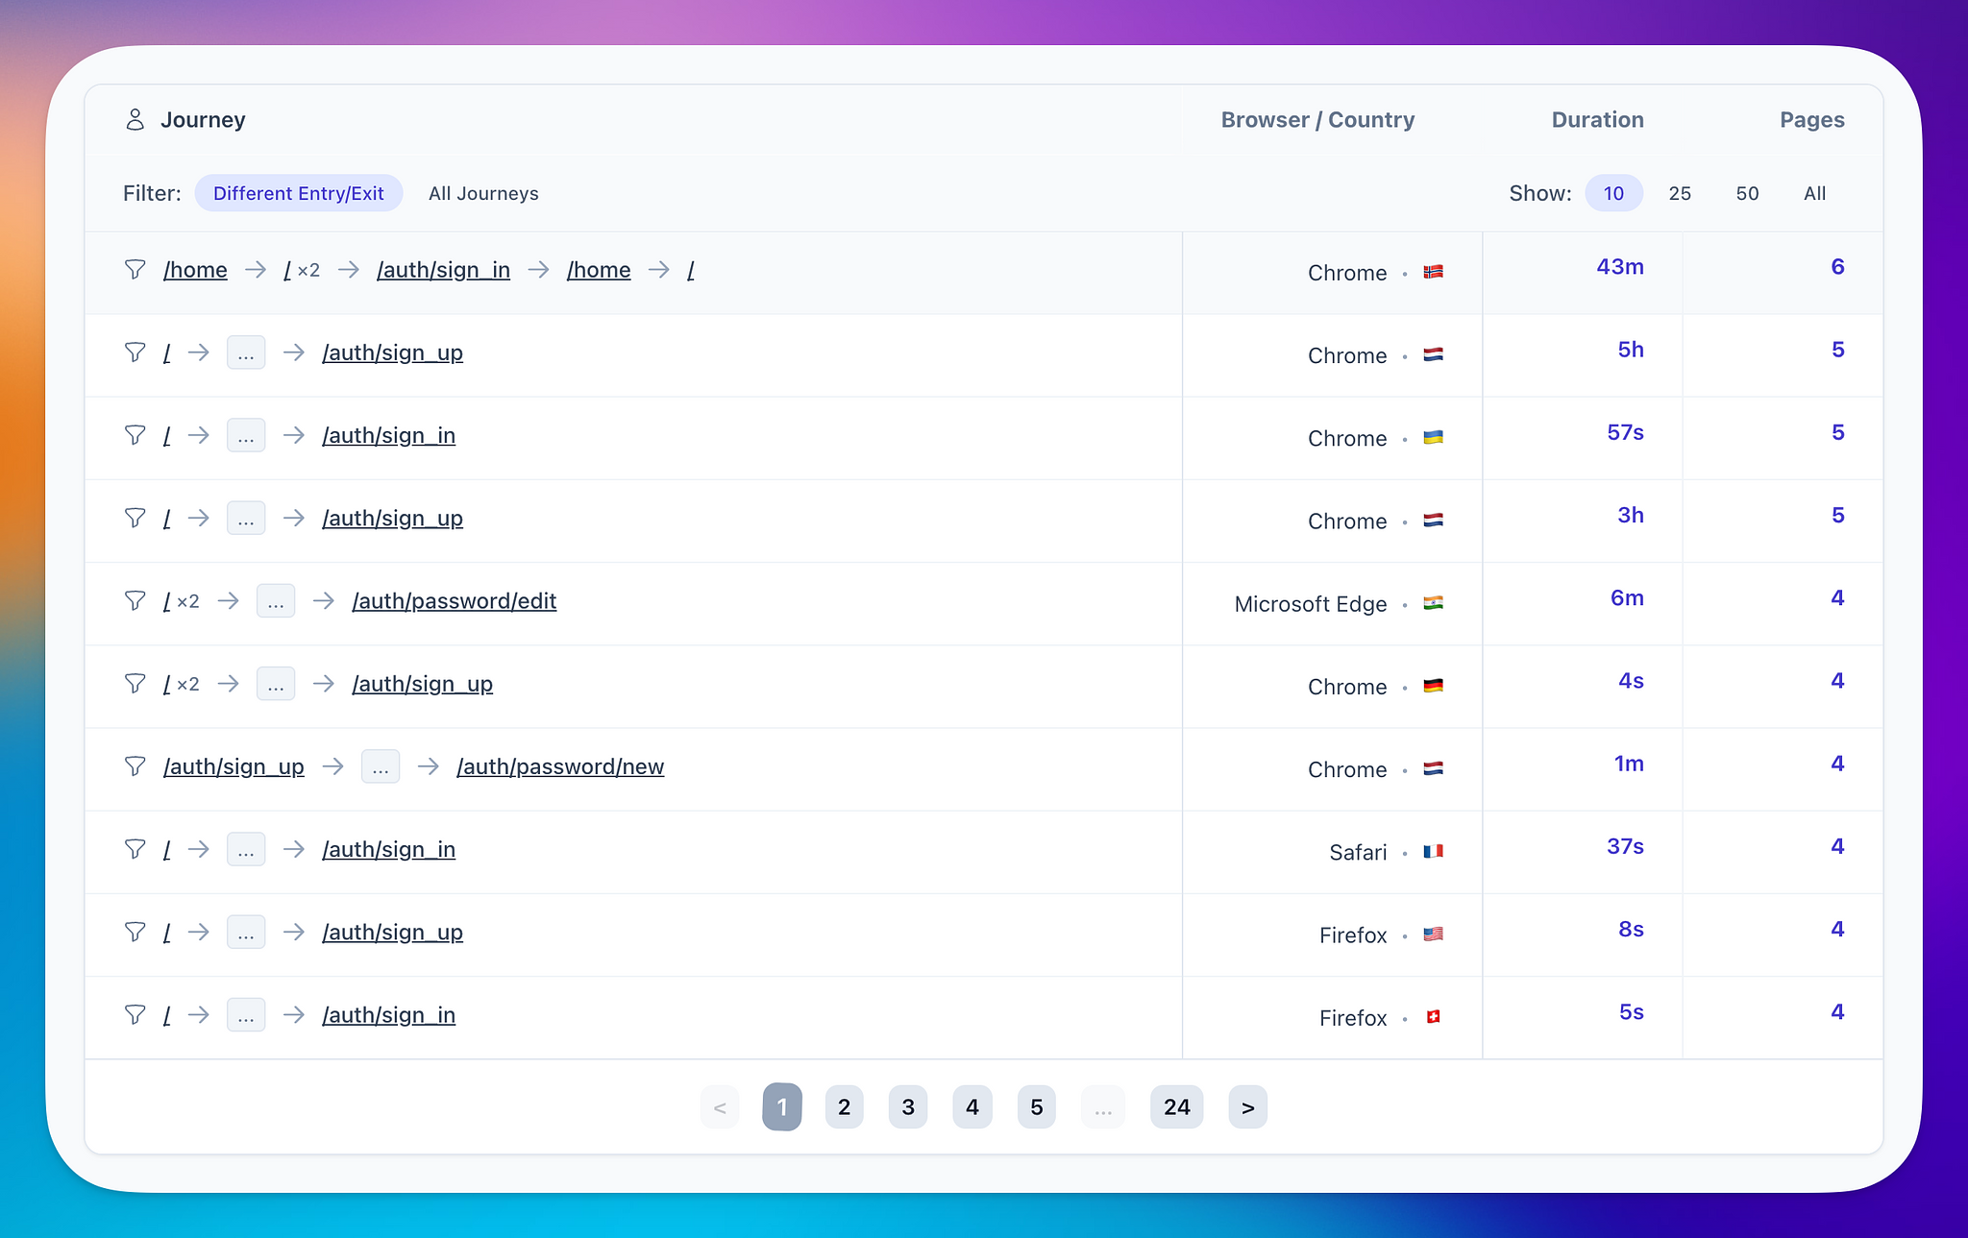Viewport: 1968px width, 1238px height.
Task: Click the funnel icon on the 5s Firefox journey
Action: (135, 1014)
